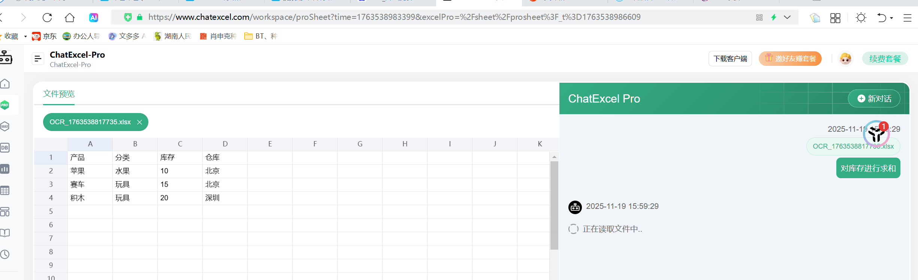The width and height of the screenshot is (918, 280).
Task: Toggle the sidebar collapse menu icon
Action: [38, 59]
